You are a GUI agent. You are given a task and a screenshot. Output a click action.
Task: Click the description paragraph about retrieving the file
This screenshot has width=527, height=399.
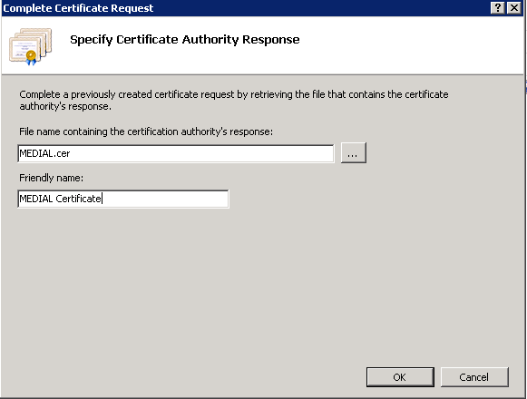coord(234,100)
